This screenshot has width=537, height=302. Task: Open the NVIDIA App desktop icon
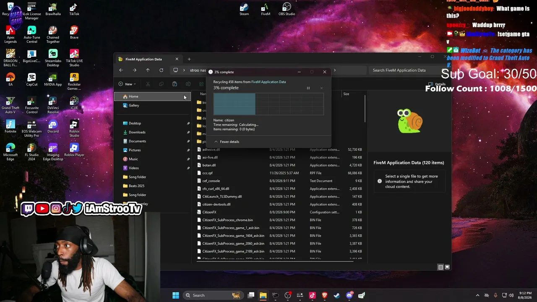(53, 80)
